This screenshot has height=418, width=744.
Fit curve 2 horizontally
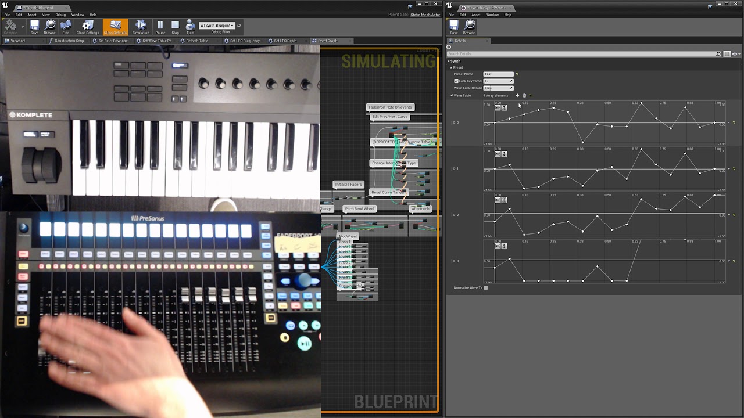click(x=498, y=200)
